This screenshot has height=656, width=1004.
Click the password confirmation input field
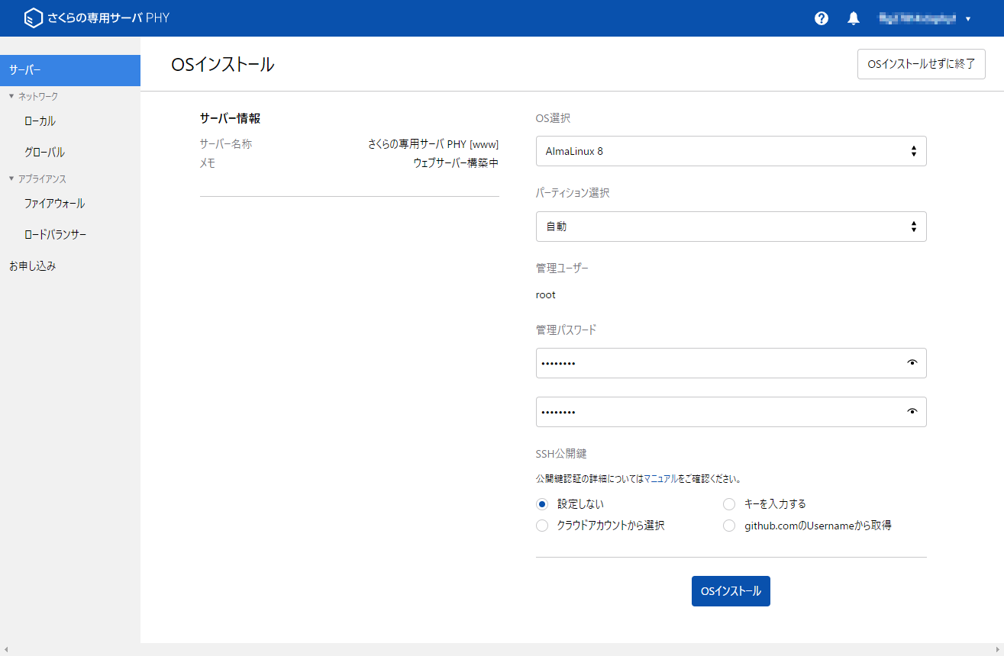click(731, 412)
